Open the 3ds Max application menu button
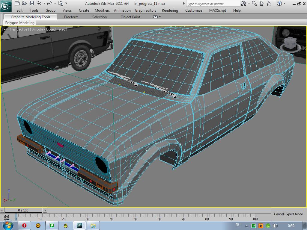Image resolution: width=307 pixels, height=230 pixels. coord(6,5)
